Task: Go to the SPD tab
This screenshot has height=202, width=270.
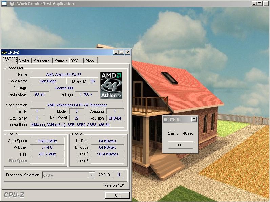Action: [75, 60]
